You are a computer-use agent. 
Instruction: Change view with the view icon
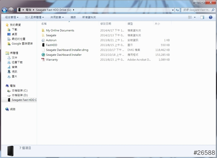(190, 17)
